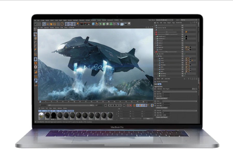The image size is (233, 157).
Task: Select the Rotate tool
Action: coord(55,24)
